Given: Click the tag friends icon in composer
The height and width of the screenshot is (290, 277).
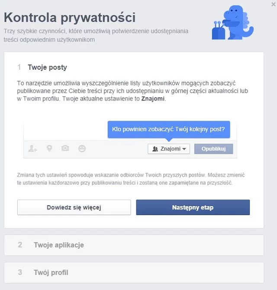Looking at the screenshot, I should pyautogui.click(x=33, y=148).
